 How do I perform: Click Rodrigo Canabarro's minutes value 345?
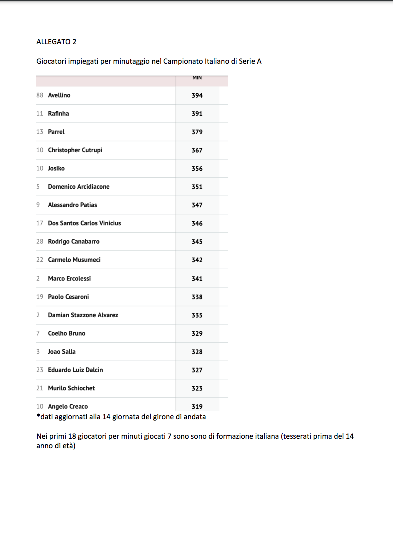[x=197, y=242]
